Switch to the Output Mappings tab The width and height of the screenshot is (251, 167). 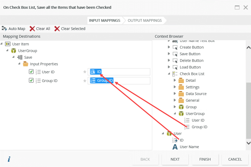145,20
